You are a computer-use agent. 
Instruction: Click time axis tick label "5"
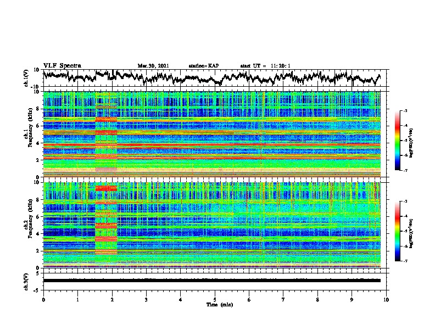tap(215, 300)
